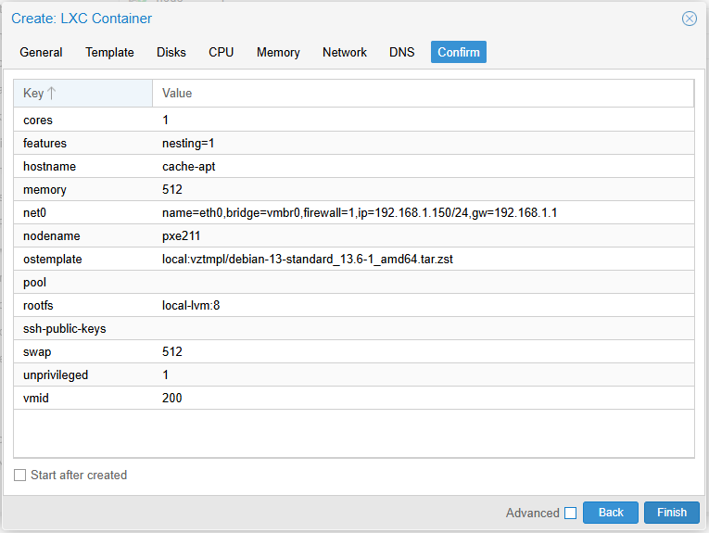Image resolution: width=709 pixels, height=533 pixels.
Task: Click the cache-apt hostname value
Action: (188, 166)
